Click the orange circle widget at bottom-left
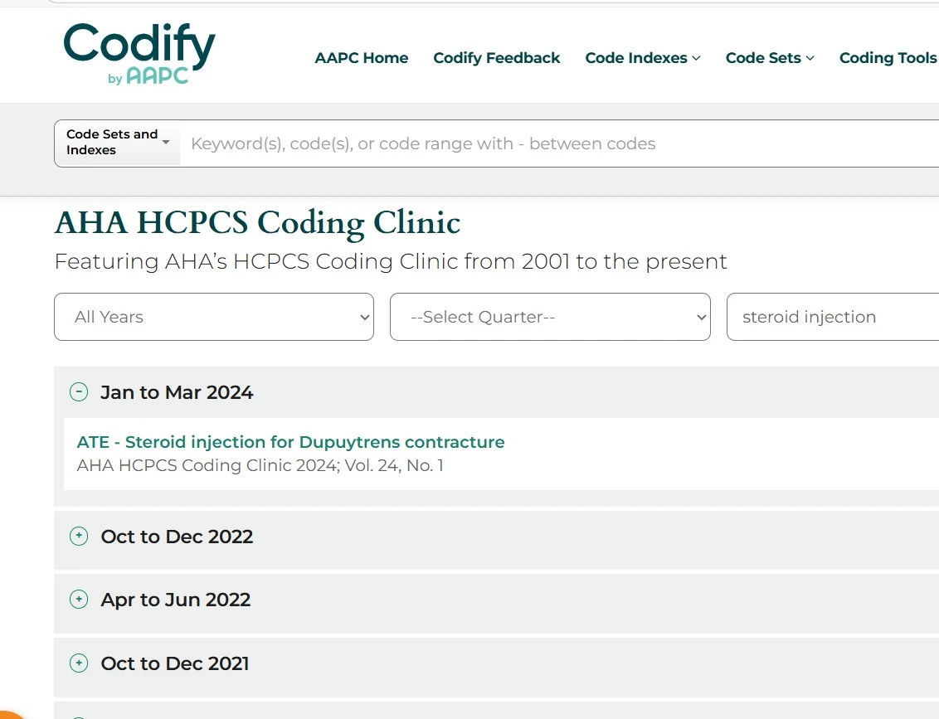The width and height of the screenshot is (939, 719). 10,713
